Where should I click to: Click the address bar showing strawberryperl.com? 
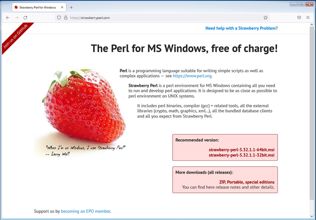[x=162, y=18]
